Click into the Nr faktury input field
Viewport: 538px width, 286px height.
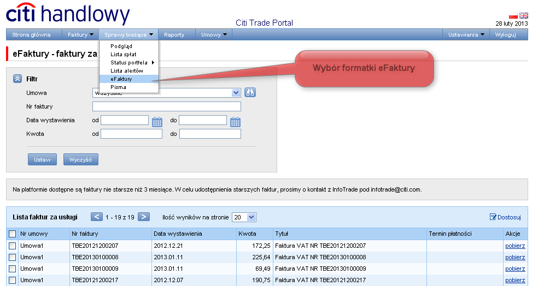click(167, 106)
